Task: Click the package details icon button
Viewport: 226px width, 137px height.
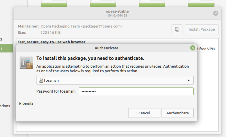Action: click(177, 29)
